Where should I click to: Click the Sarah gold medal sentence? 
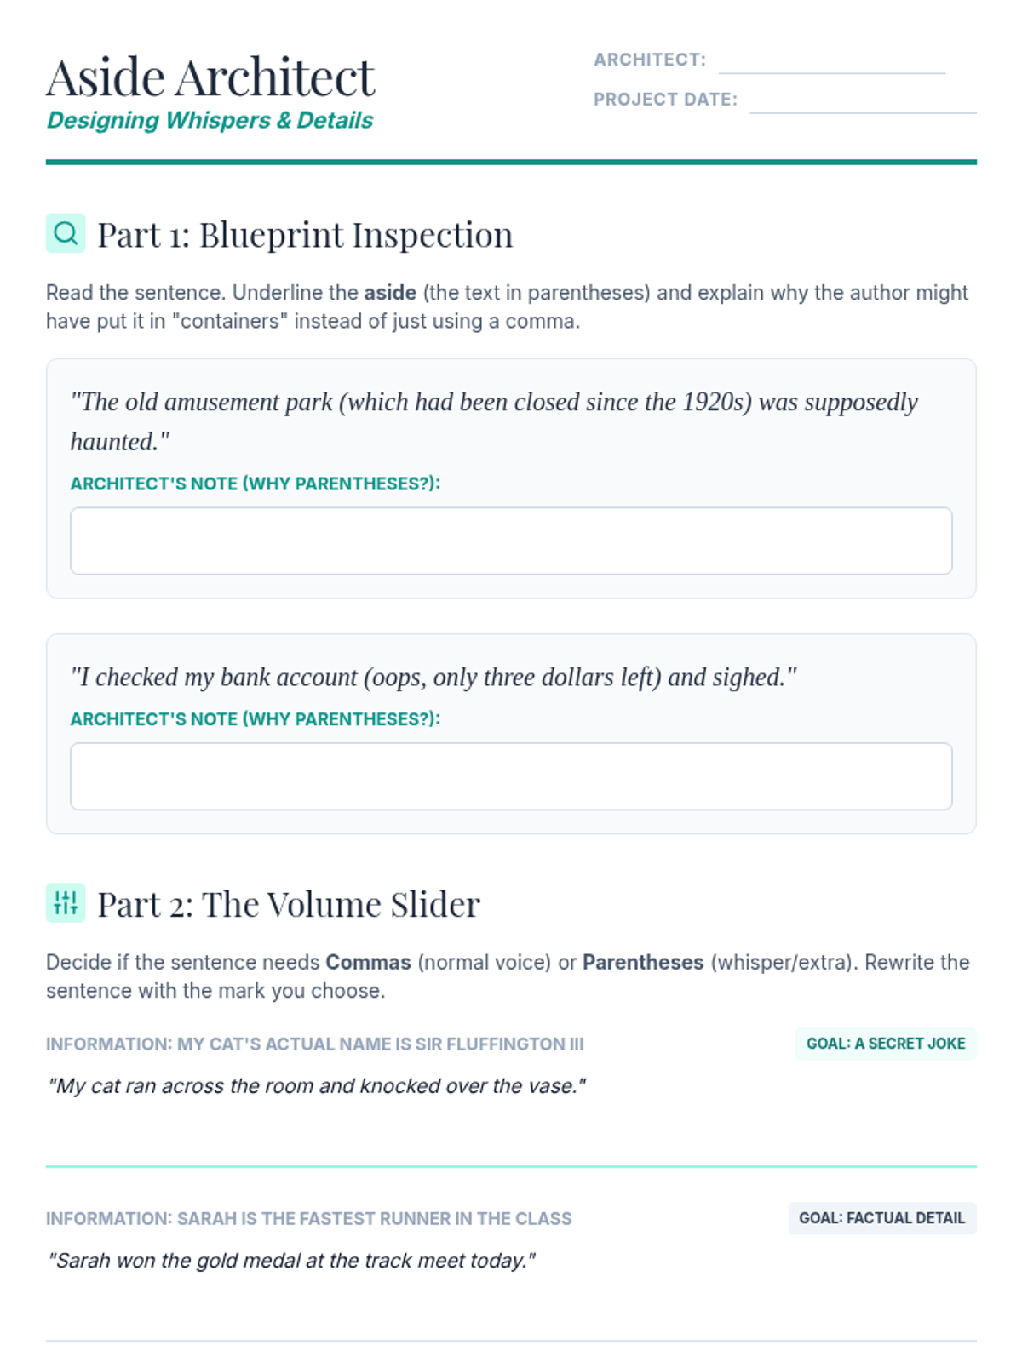[x=291, y=1261]
